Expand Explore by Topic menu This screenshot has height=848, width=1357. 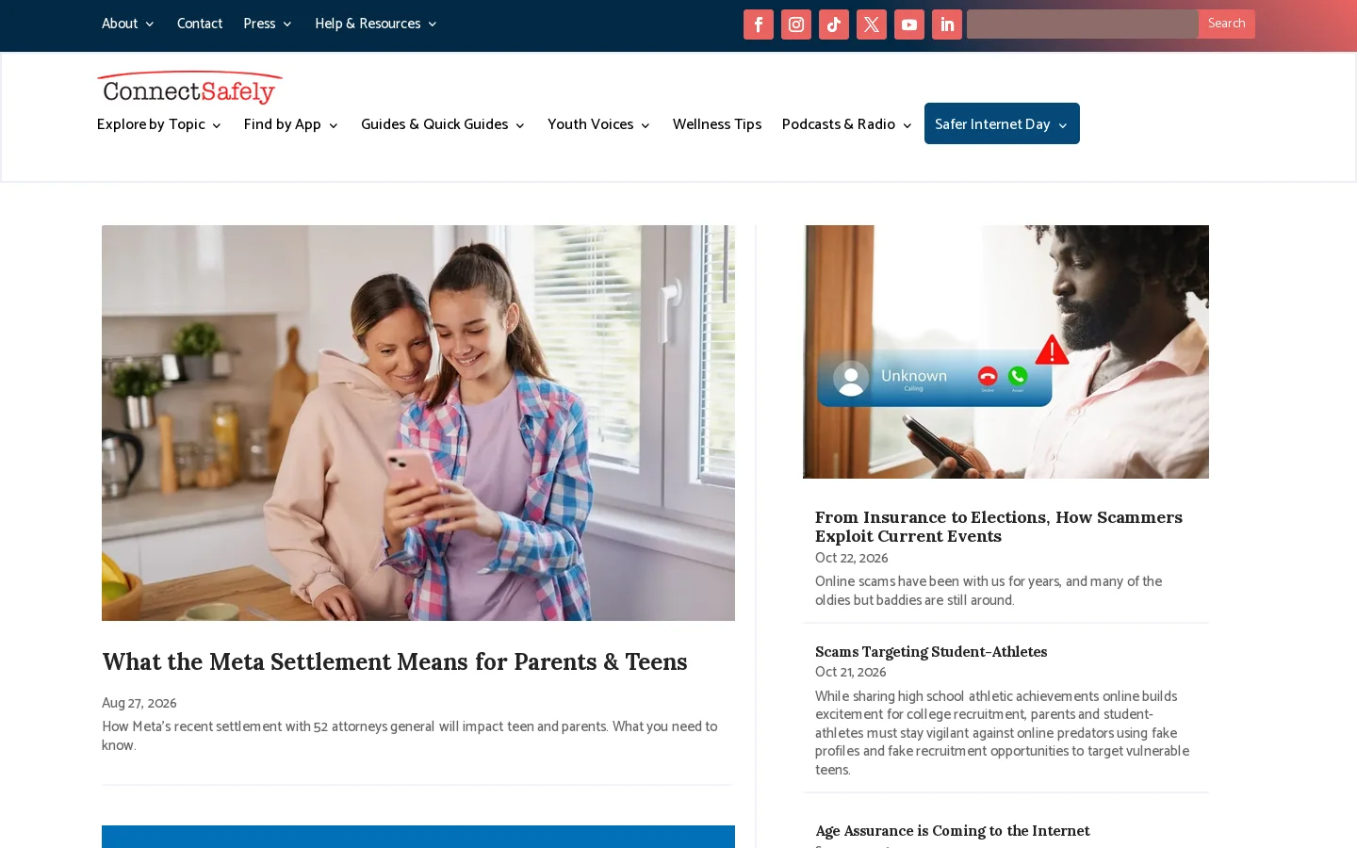coord(158,124)
